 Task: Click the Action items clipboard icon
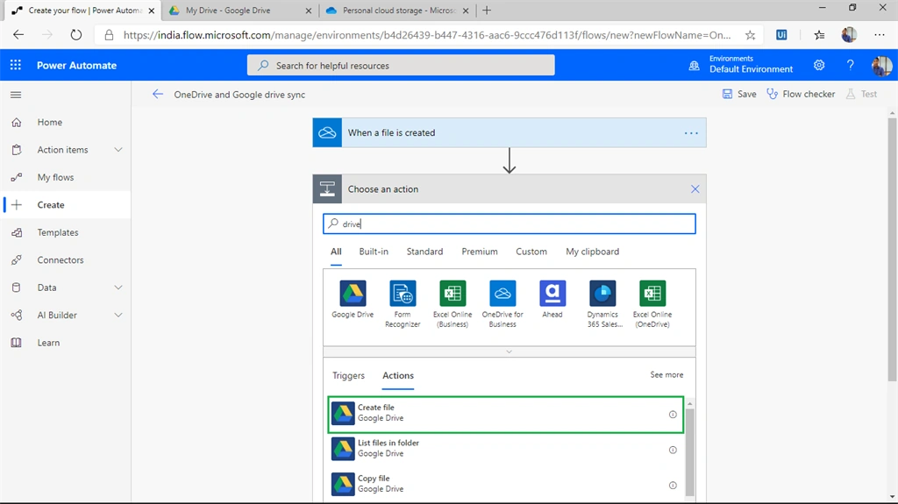pos(17,150)
